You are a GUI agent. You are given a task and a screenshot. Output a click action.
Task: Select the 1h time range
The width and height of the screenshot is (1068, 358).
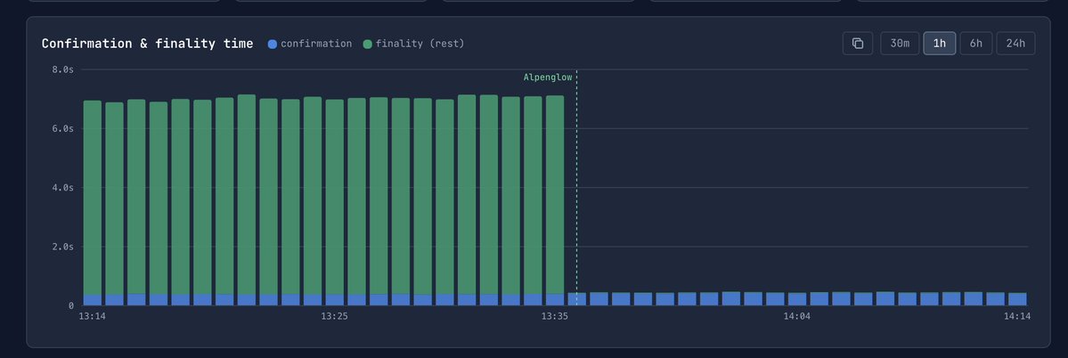(939, 44)
